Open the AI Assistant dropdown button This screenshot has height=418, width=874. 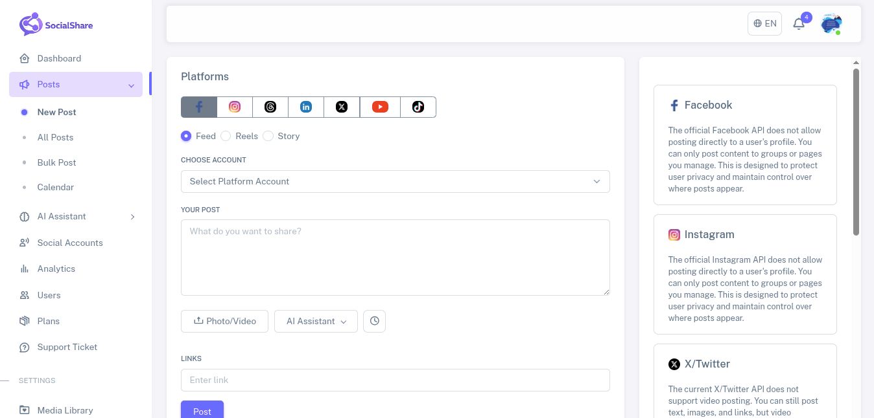click(316, 321)
